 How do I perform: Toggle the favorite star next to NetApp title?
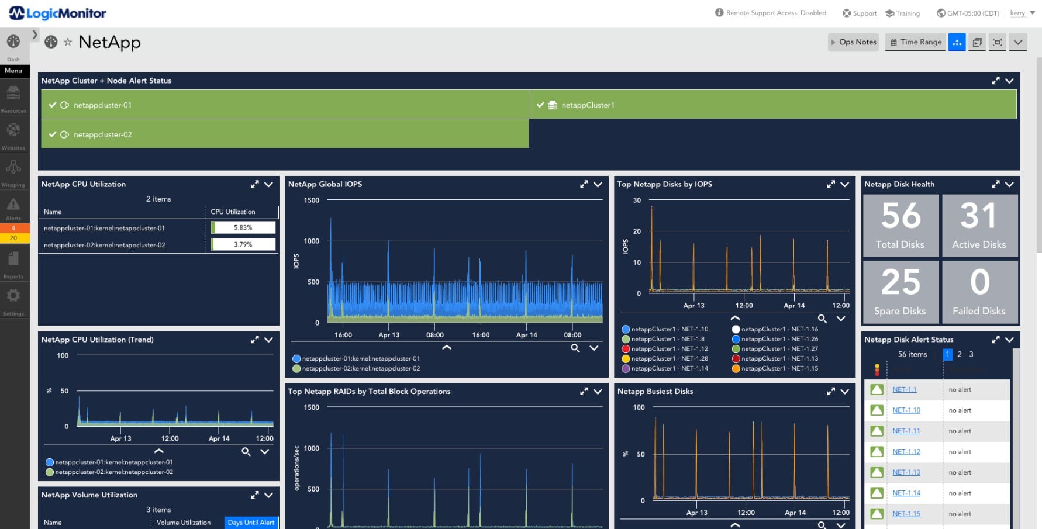pos(68,42)
